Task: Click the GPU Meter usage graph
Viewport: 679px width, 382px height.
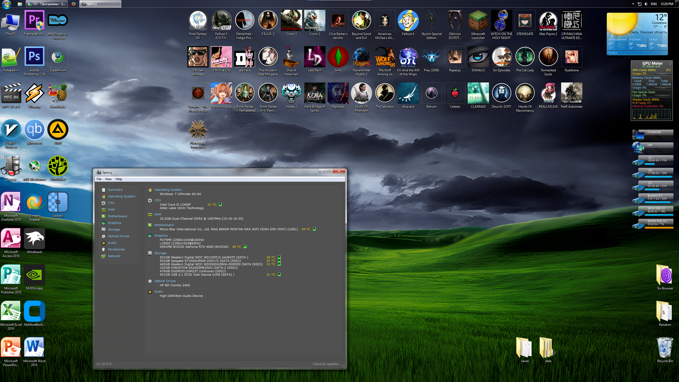Action: click(651, 114)
